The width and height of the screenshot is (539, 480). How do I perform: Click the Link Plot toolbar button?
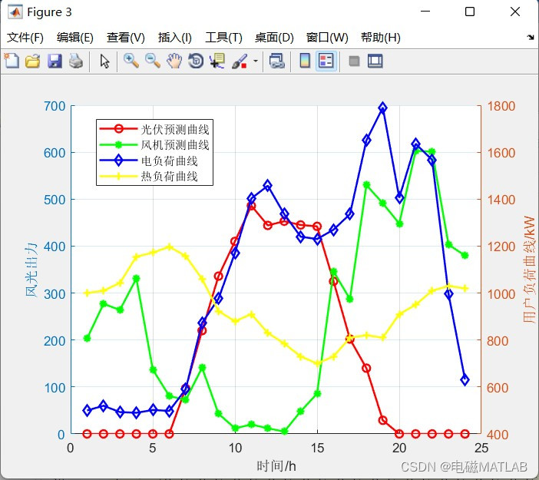[276, 61]
